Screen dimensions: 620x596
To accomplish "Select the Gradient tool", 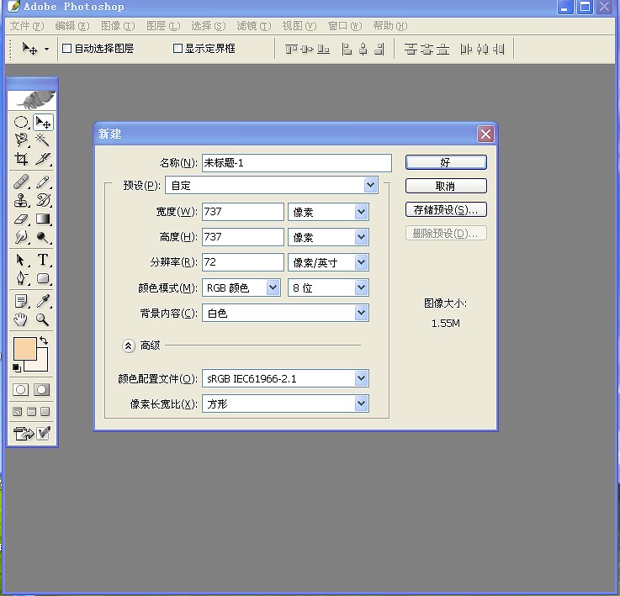I will tap(43, 219).
